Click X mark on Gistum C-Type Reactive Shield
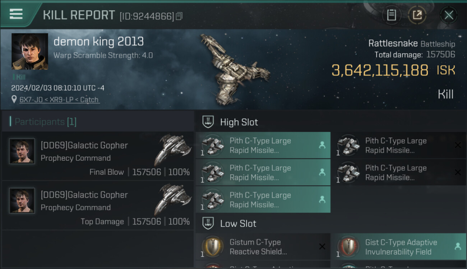This screenshot has width=467, height=269. (322, 246)
